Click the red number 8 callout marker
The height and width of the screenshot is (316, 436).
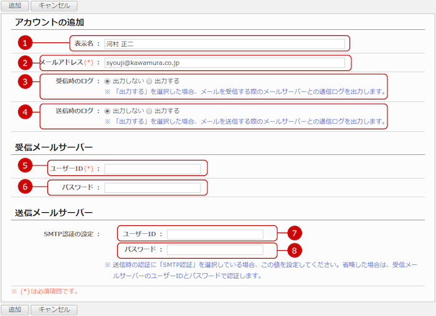[296, 250]
